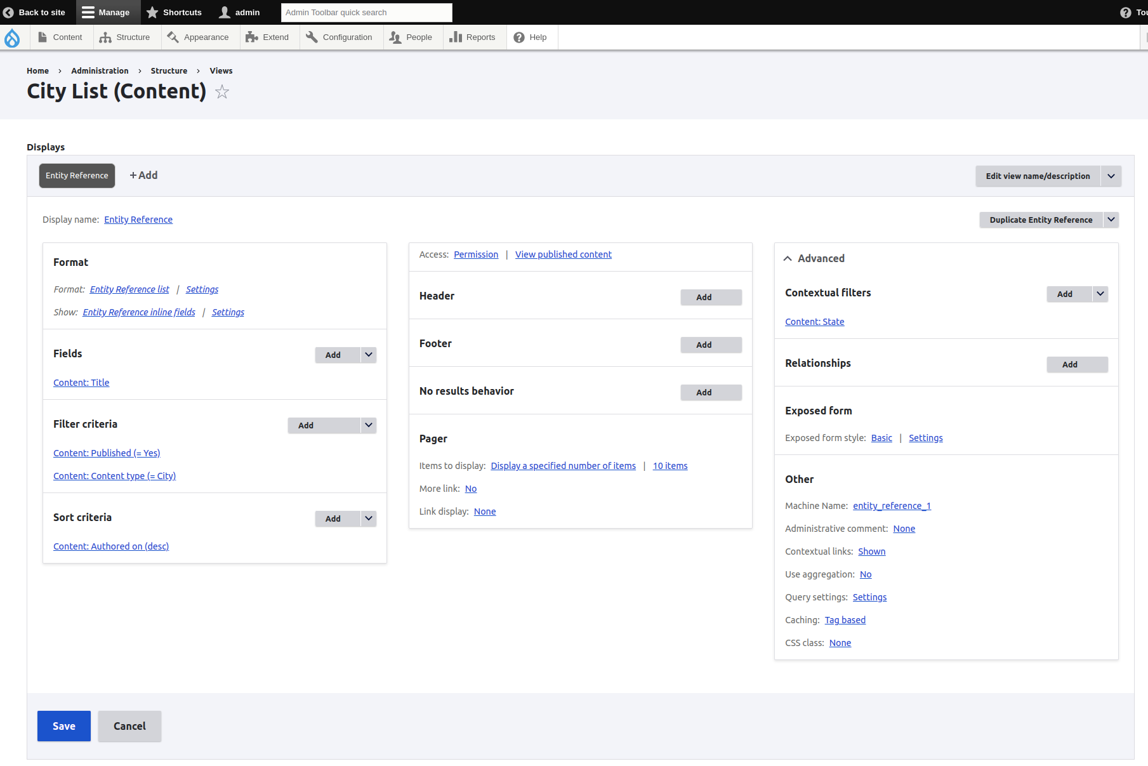Select the Structure admin icon
This screenshot has width=1148, height=766.
tap(105, 37)
